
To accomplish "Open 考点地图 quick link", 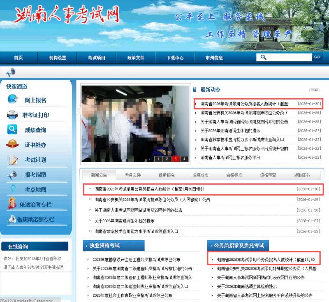I will (x=35, y=190).
